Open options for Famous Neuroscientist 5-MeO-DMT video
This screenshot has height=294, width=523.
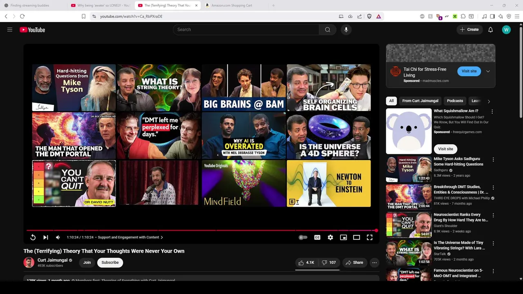click(x=493, y=271)
